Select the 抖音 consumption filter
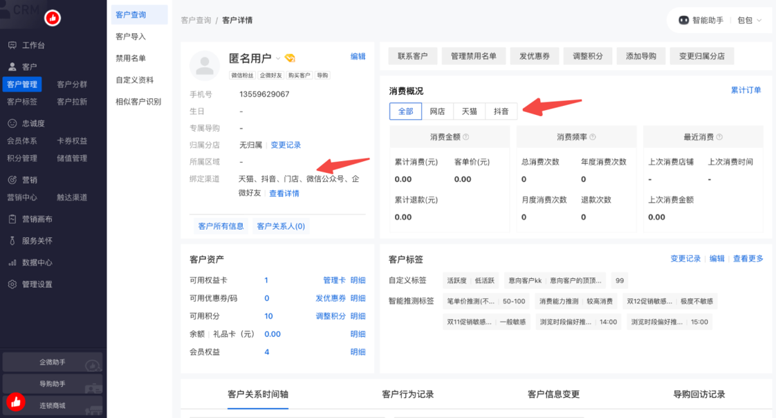Viewport: 776px width, 418px height. click(501, 111)
